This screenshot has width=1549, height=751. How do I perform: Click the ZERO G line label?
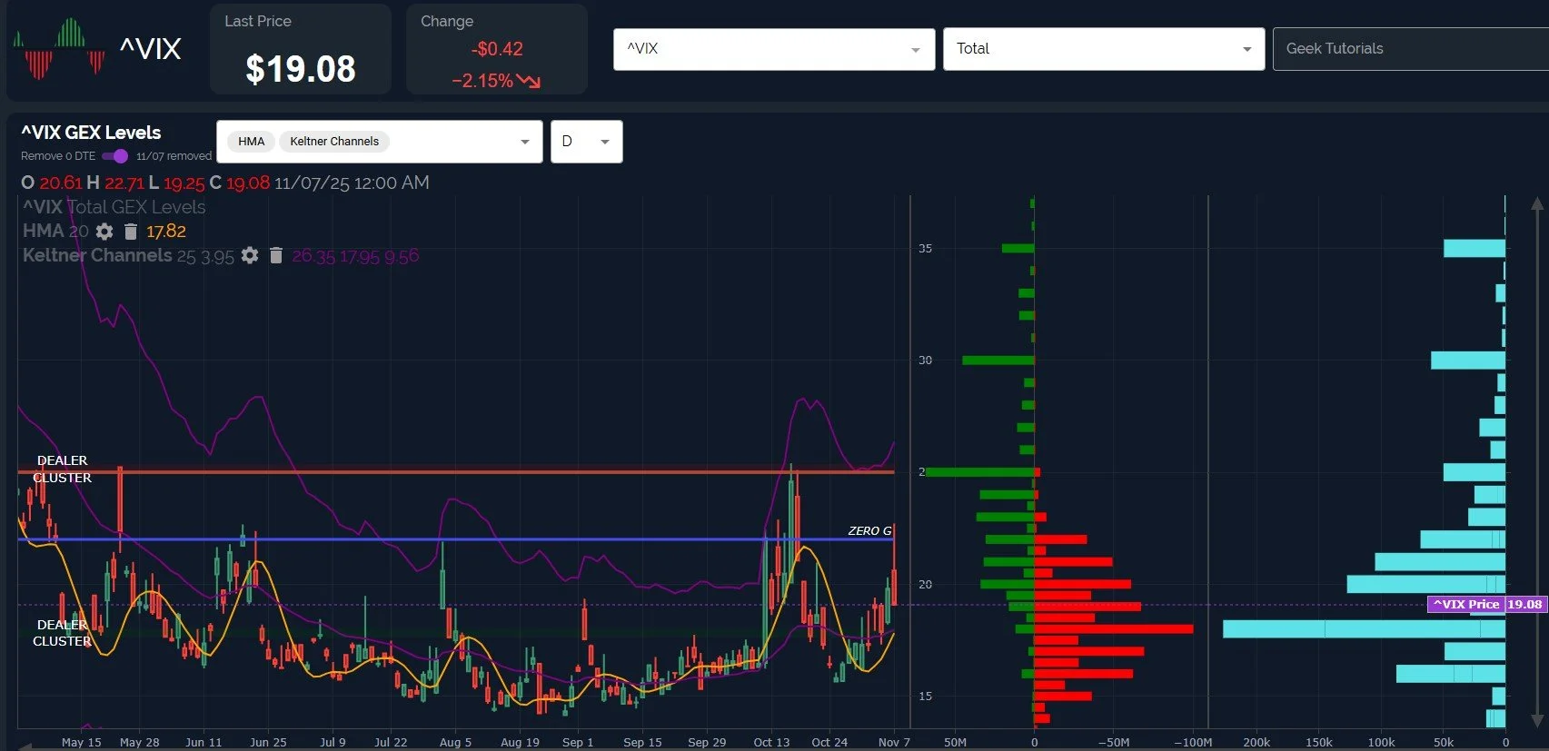[869, 531]
